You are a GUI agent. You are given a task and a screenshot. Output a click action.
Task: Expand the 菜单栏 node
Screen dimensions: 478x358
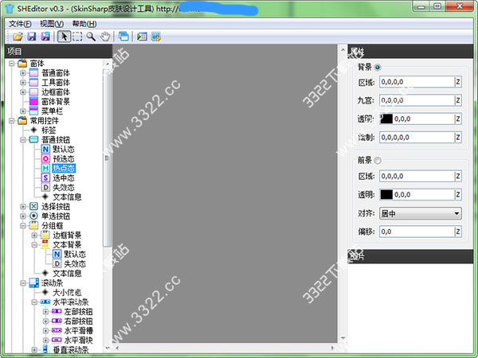point(23,111)
